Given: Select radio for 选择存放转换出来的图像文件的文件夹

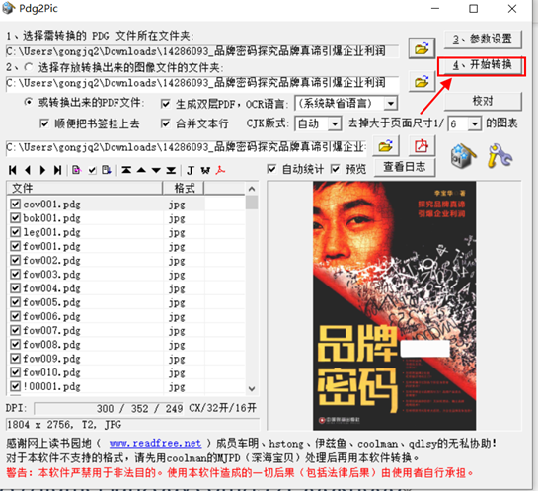Looking at the screenshot, I should point(29,67).
